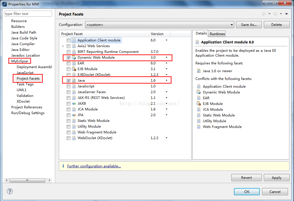Click the JavaServer Faces facet icon
The image size is (294, 201).
coord(74,92)
